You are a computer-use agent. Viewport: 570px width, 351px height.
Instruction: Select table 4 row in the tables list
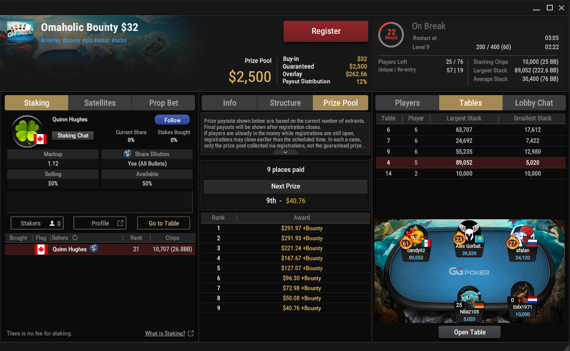pyautogui.click(x=471, y=162)
